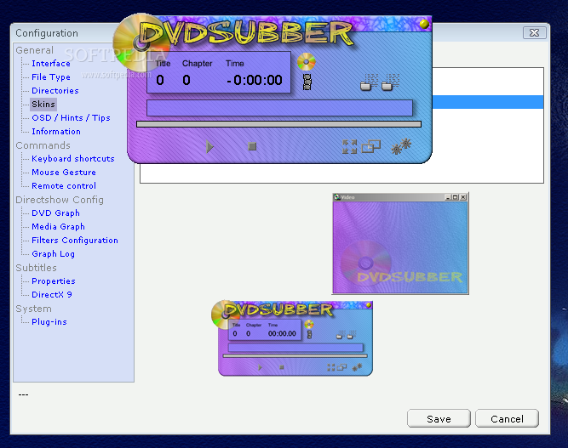Open settings via the twin gears icon
The image size is (568, 448).
tap(401, 146)
